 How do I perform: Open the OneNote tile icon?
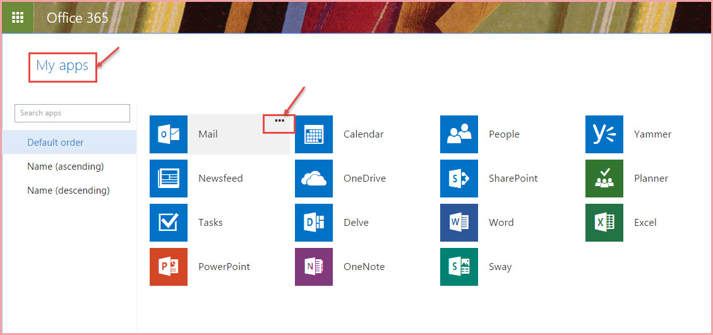(314, 267)
